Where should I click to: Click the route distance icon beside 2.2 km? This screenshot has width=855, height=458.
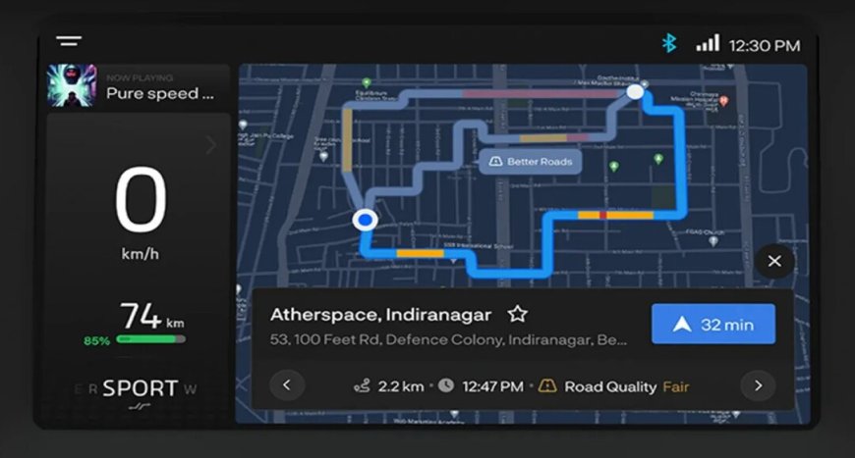363,386
